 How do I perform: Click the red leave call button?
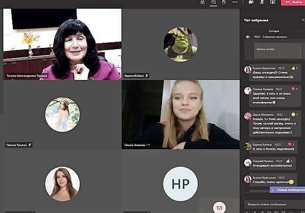click(x=293, y=3)
